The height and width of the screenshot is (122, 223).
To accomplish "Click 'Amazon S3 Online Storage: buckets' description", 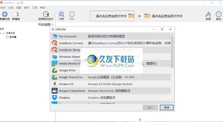I will tap(110, 84).
